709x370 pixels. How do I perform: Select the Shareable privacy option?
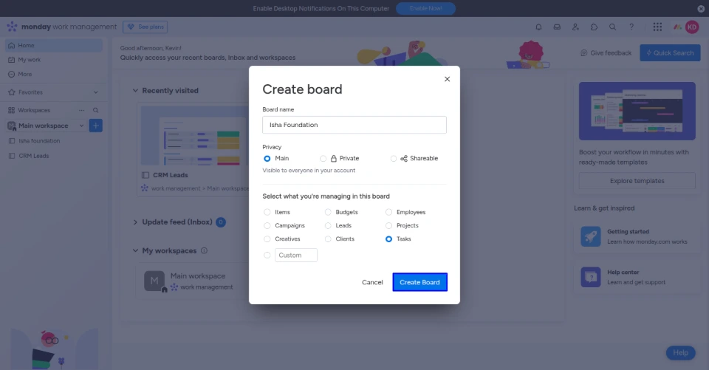394,159
